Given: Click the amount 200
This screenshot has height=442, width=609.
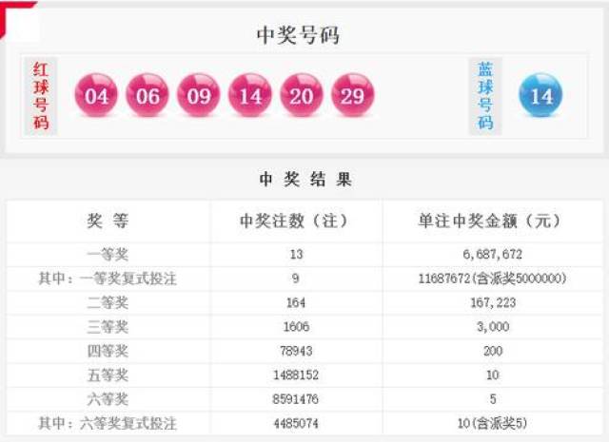Looking at the screenshot, I should click(493, 351).
